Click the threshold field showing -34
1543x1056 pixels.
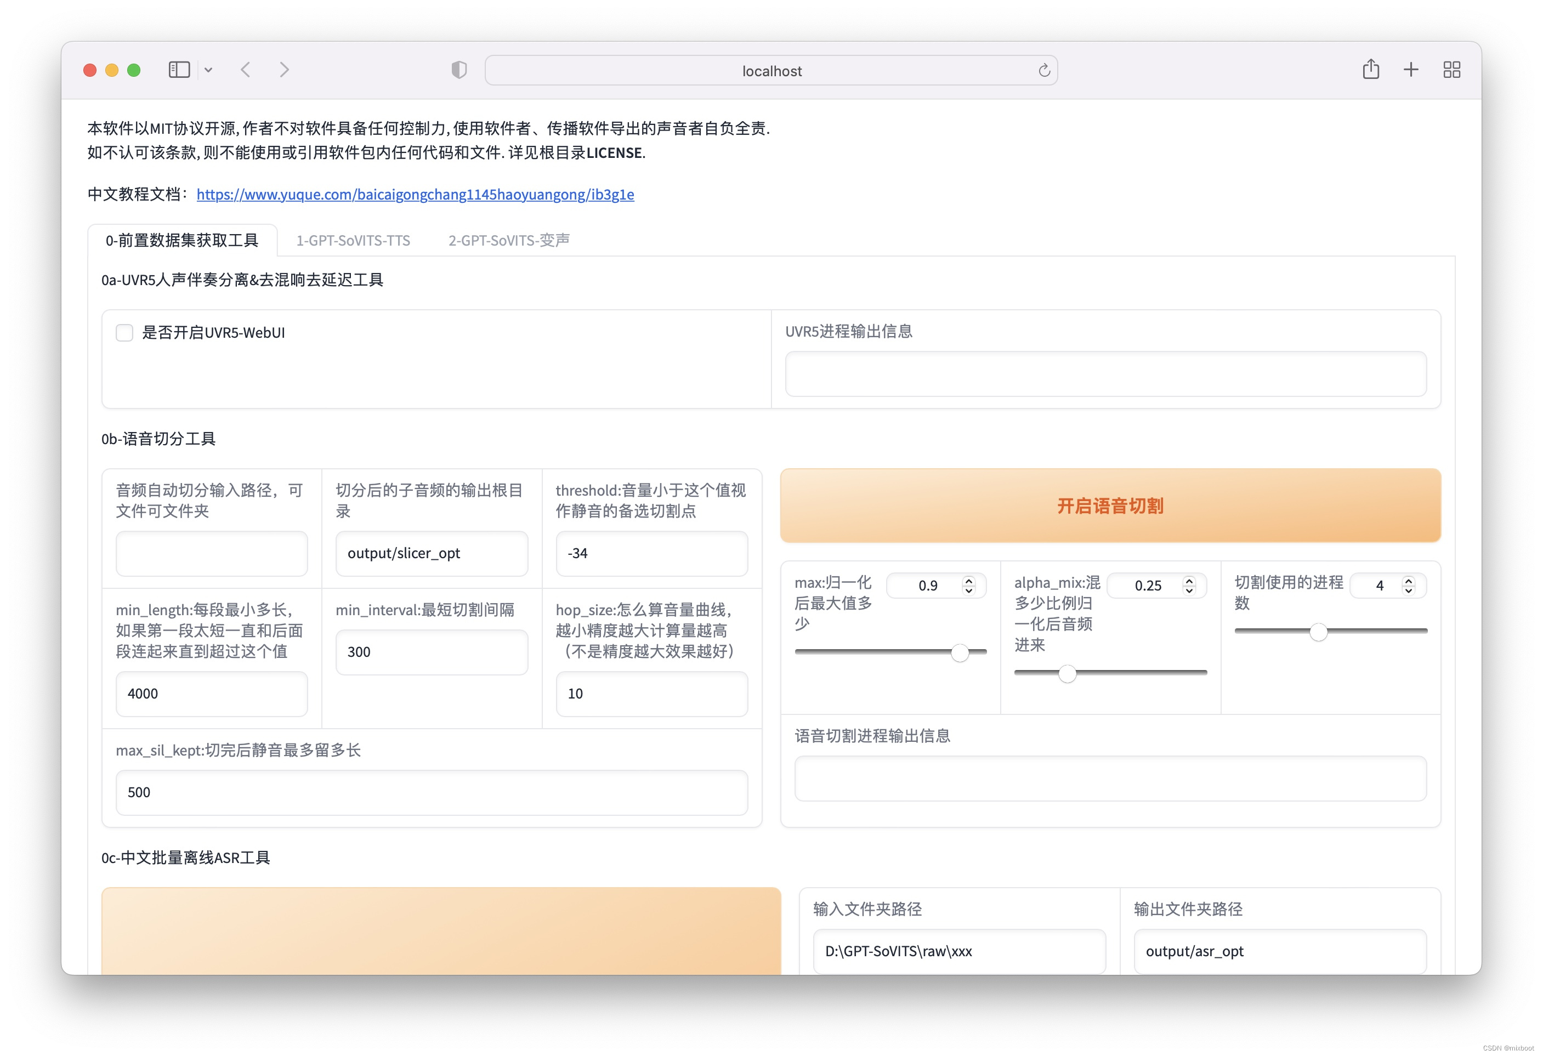pyautogui.click(x=651, y=554)
